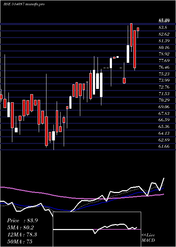Viewport: 176px width, 247px height.
Task: Select the 62.89 price axis label
Action: 164,140
